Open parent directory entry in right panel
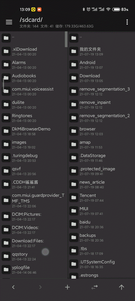The width and height of the screenshot is (135, 301). point(101,38)
